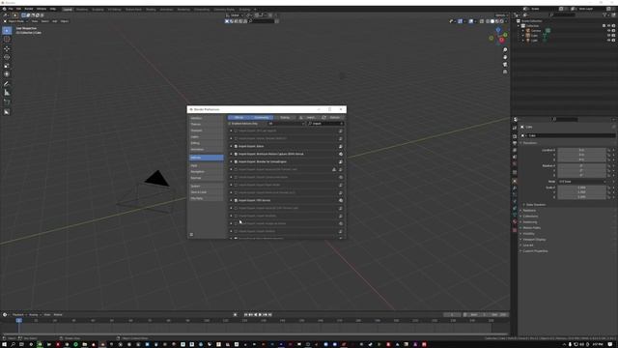Select the Rotate tool
This screenshot has width=618, height=348.
7,57
